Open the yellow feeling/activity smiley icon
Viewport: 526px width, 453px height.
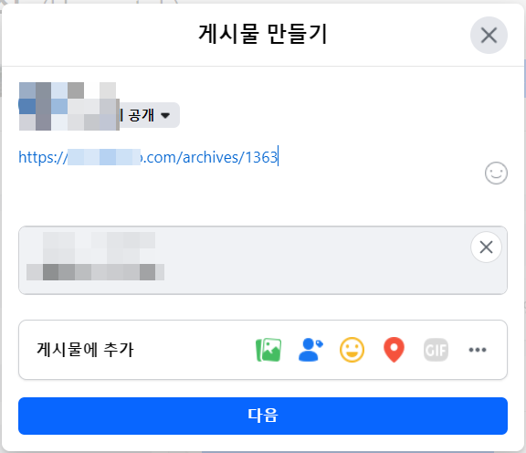tap(352, 350)
